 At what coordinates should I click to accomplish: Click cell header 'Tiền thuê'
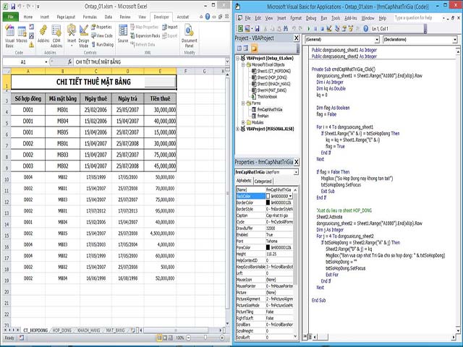160,98
